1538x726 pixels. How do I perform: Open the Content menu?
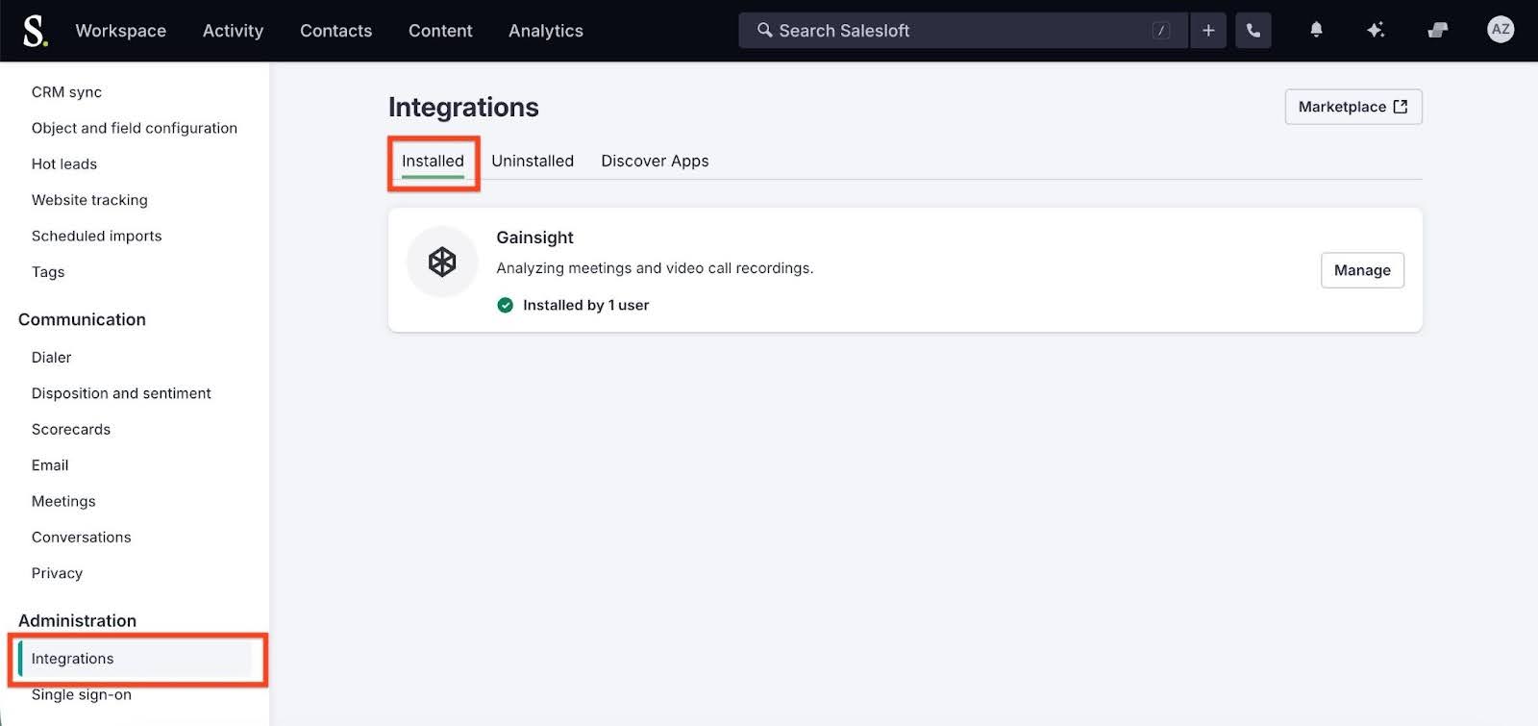point(440,31)
